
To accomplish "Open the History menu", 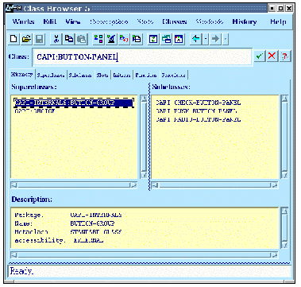I will point(244,21).
